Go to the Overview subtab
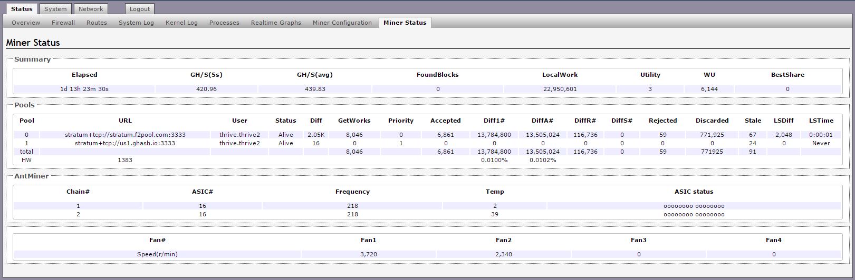Viewport: 855px width, 280px height. click(x=26, y=23)
